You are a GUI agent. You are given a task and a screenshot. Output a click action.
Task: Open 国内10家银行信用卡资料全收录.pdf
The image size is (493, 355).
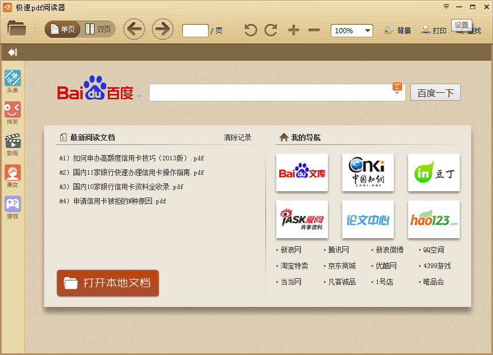[122, 187]
